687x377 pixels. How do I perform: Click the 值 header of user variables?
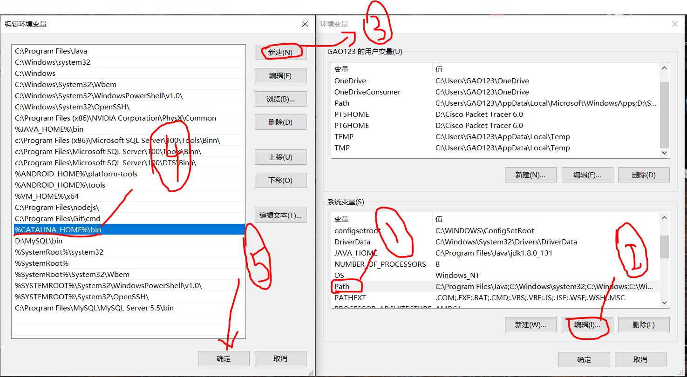[546, 69]
